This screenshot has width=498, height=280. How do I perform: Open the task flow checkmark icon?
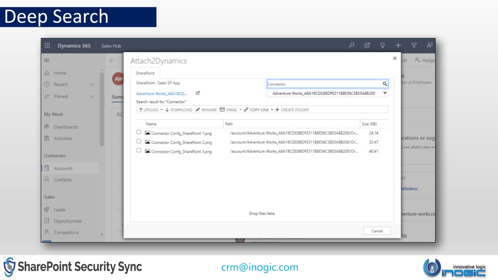click(367, 45)
